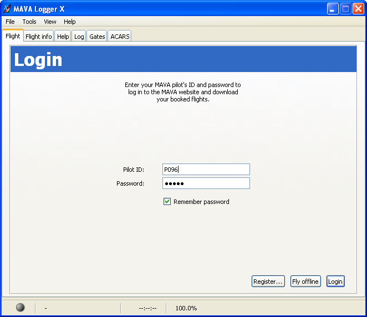
Task: Choose the Fly offline button
Action: 305,281
